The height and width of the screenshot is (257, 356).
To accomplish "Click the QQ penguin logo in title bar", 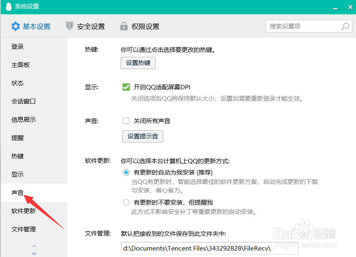I will [x=9, y=6].
